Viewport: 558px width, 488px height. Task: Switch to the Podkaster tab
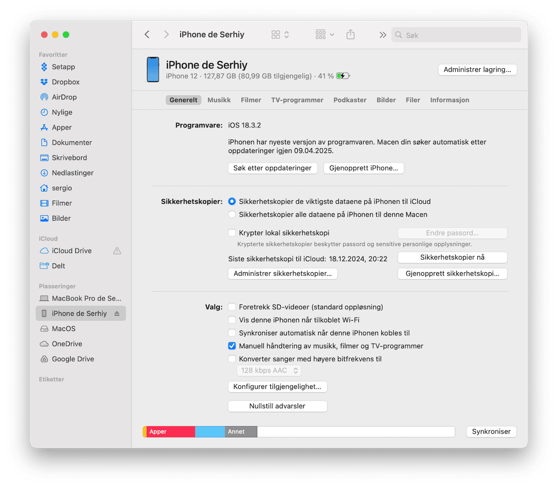pyautogui.click(x=350, y=100)
